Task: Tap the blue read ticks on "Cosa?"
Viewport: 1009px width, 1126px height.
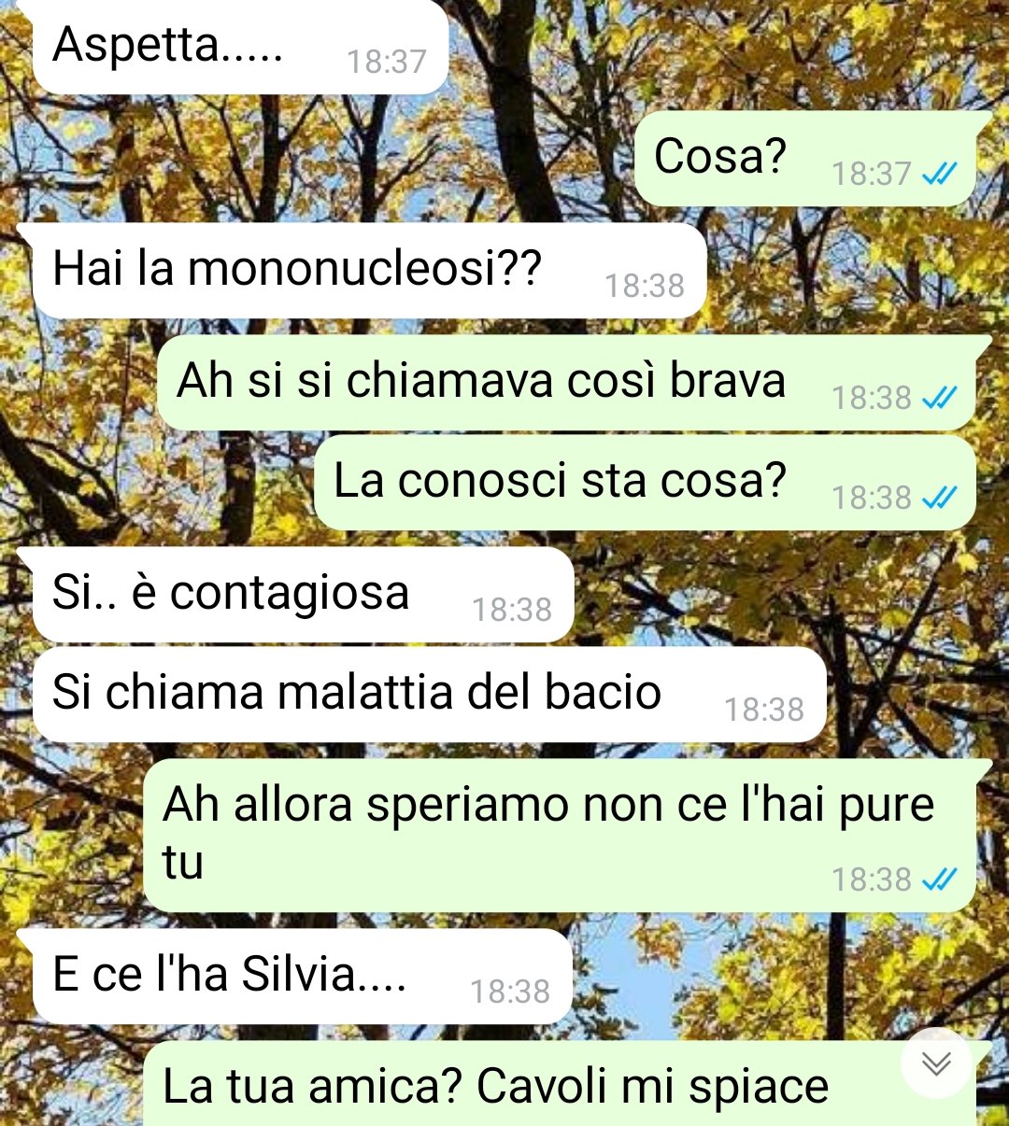Action: (939, 174)
